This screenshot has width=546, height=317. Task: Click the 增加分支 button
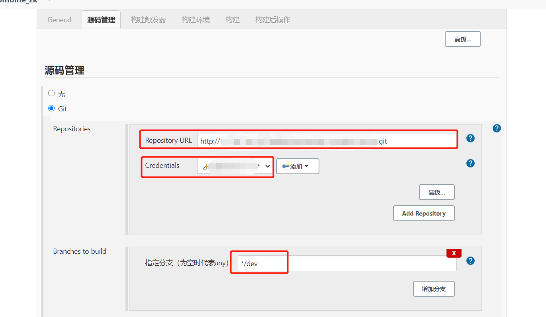tap(434, 289)
